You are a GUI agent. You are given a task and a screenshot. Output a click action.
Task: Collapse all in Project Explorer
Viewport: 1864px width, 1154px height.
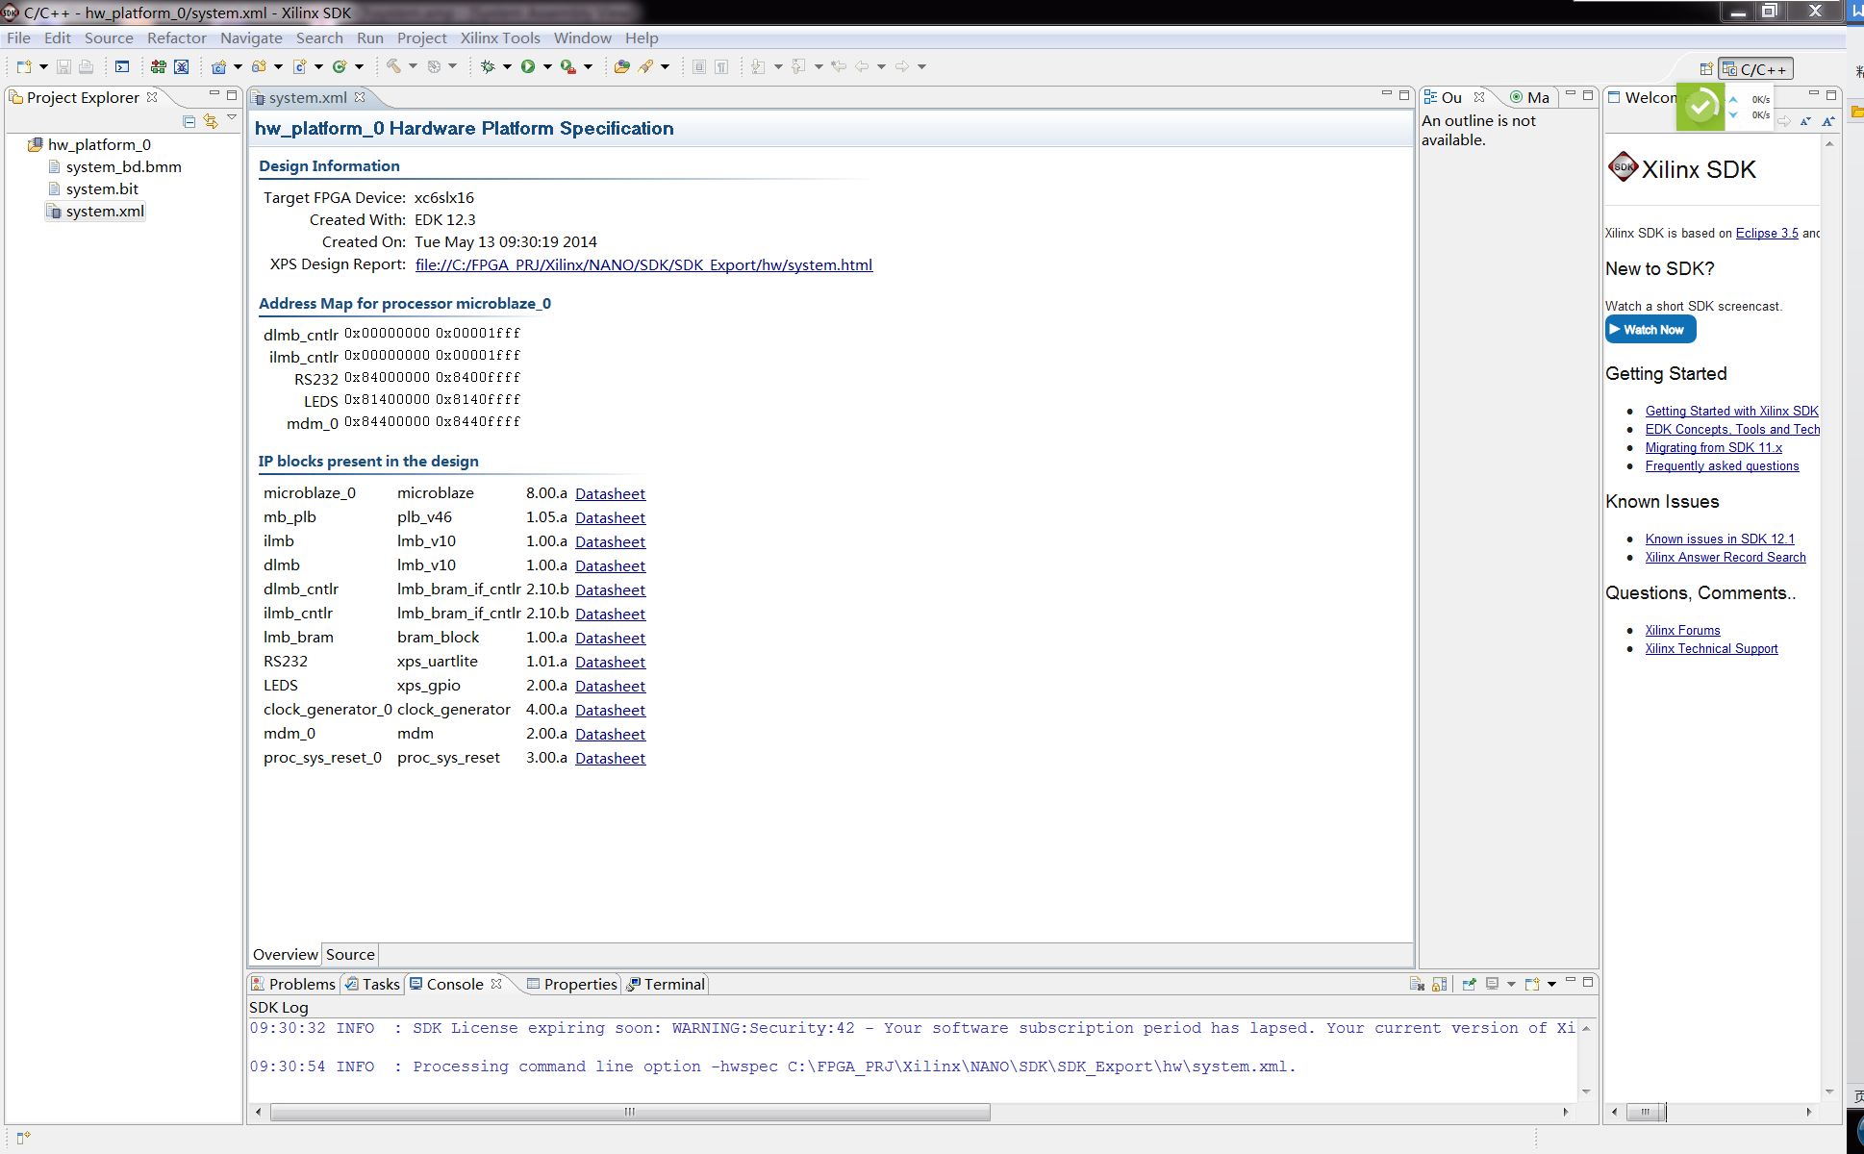(x=189, y=121)
